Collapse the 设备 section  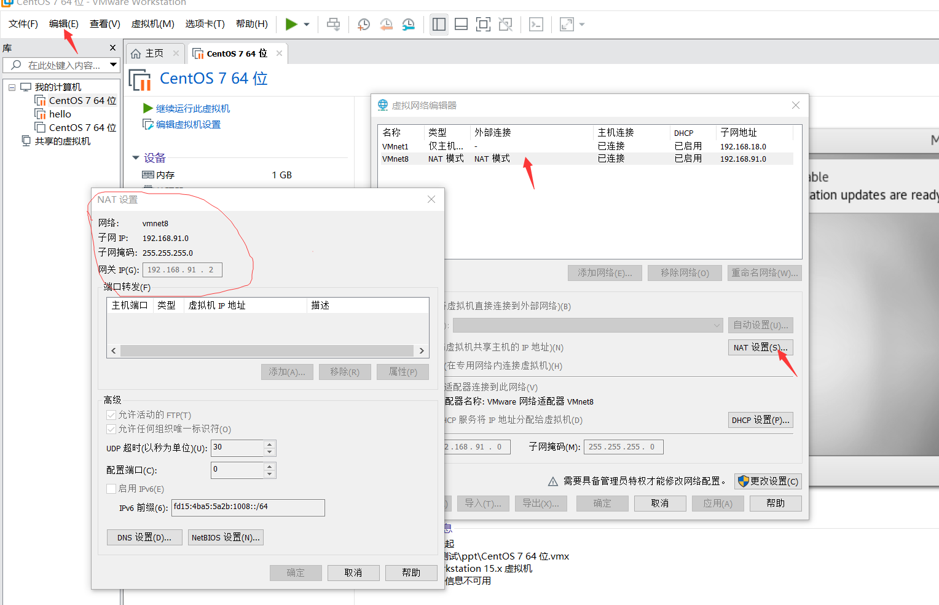click(136, 158)
